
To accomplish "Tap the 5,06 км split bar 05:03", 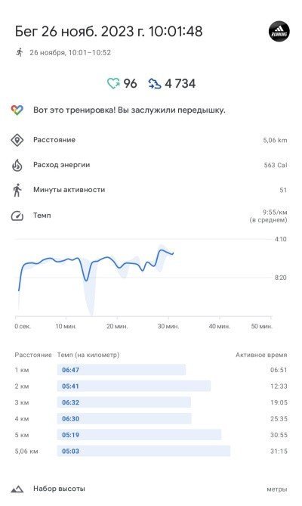I will pyautogui.click(x=144, y=451).
